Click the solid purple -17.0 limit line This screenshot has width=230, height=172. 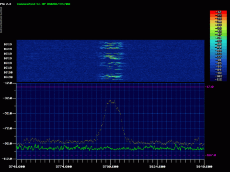(111, 87)
